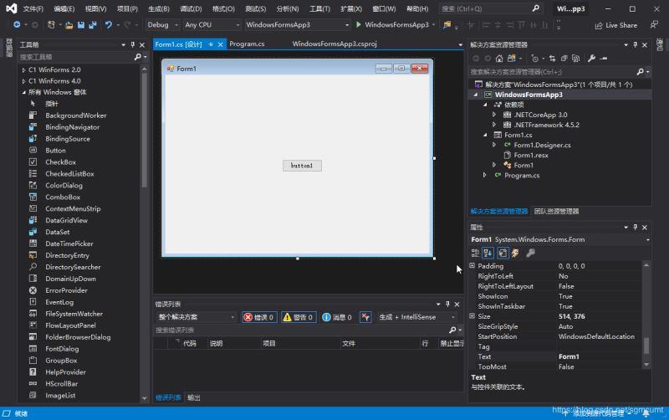Viewport: 669px width, 420px height.
Task: Click the Undo arrow in the toolbar
Action: [x=108, y=25]
